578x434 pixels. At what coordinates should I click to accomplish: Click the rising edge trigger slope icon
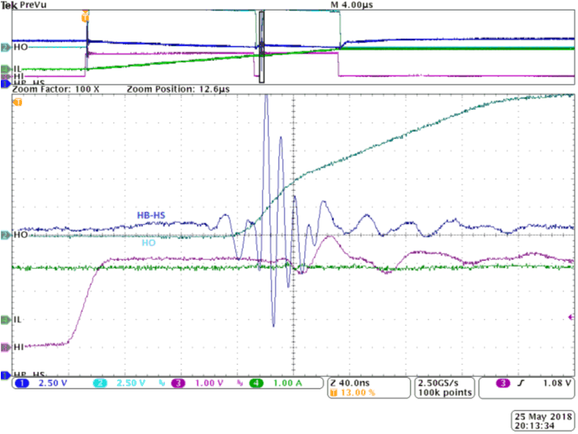[x=520, y=383]
